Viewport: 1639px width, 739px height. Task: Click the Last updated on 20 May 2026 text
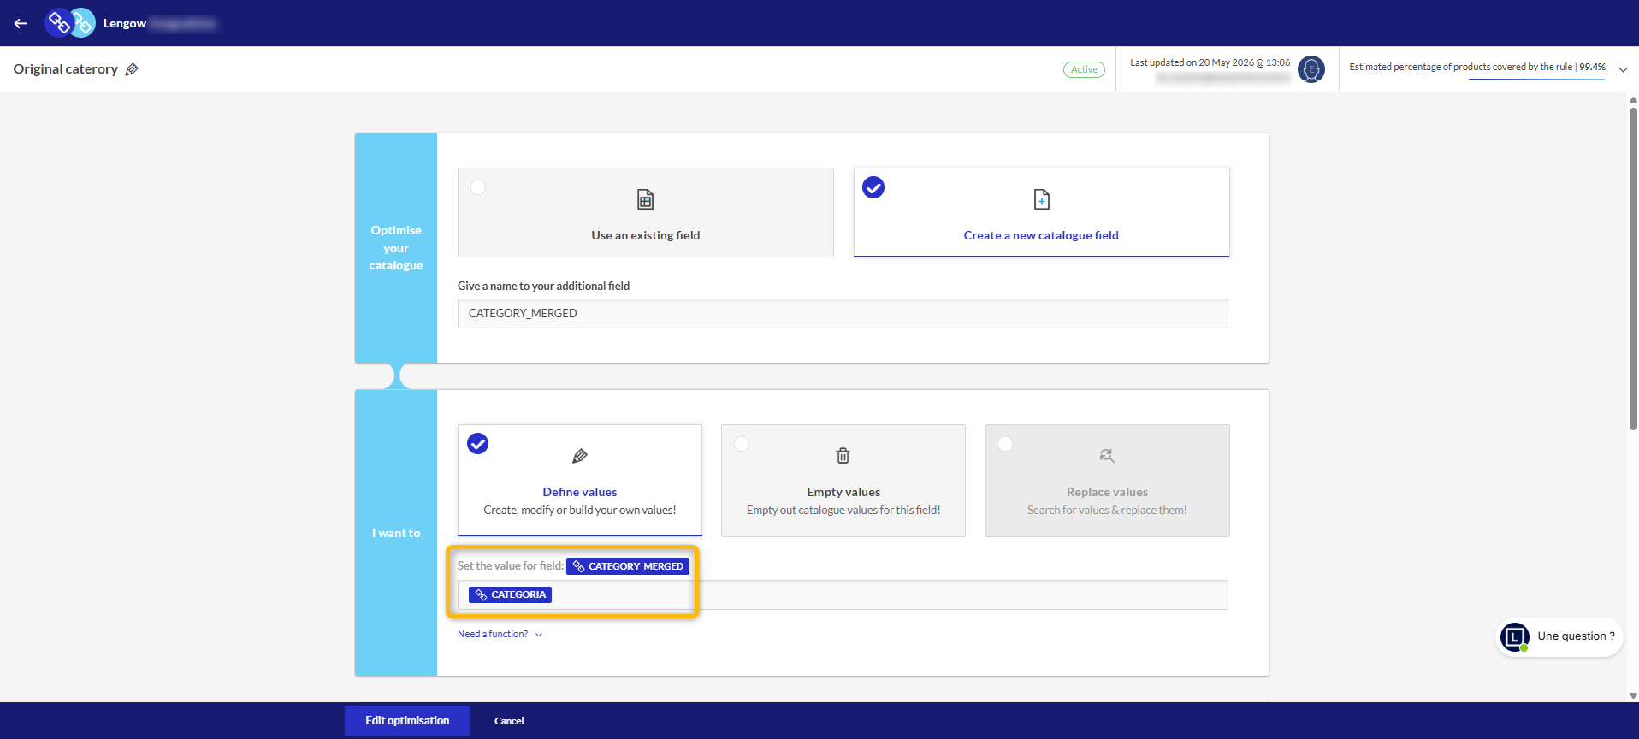(x=1210, y=62)
